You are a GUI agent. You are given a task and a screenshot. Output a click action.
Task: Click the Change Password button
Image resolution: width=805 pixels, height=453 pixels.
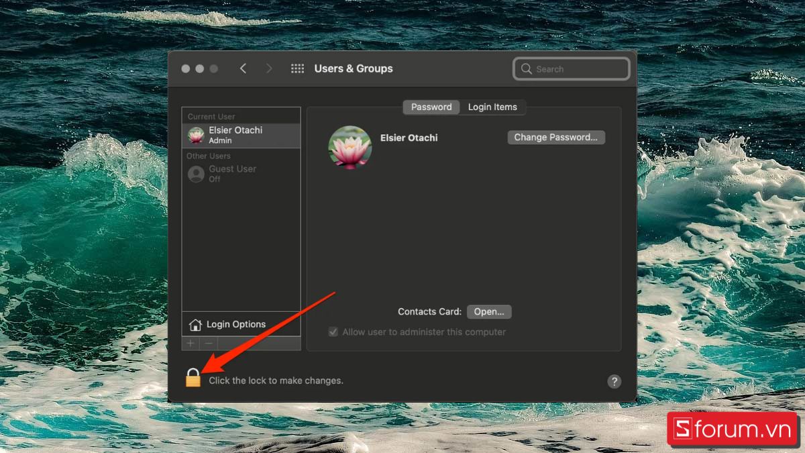point(556,137)
